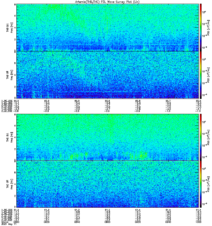
Task: Click the 0800 time tick label
Action: pos(16,222)
